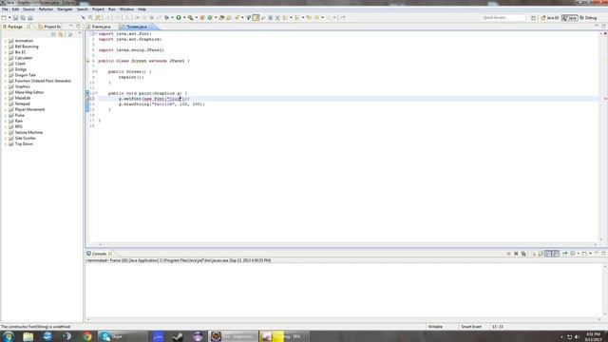Screen dimensions: 608x342
Task: Select the Player Movement project
Action: click(29, 109)
